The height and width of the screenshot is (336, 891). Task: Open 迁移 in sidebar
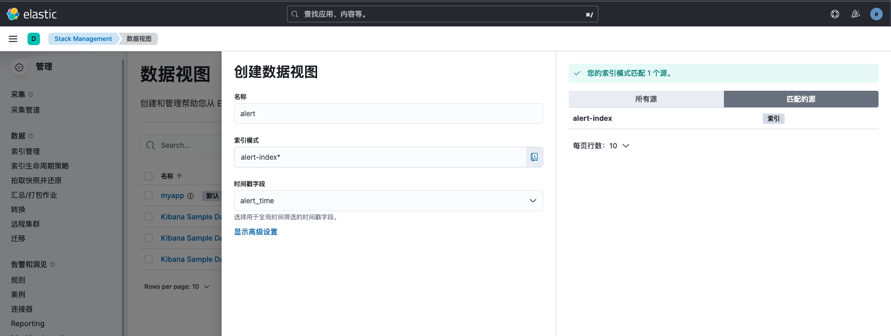click(18, 239)
